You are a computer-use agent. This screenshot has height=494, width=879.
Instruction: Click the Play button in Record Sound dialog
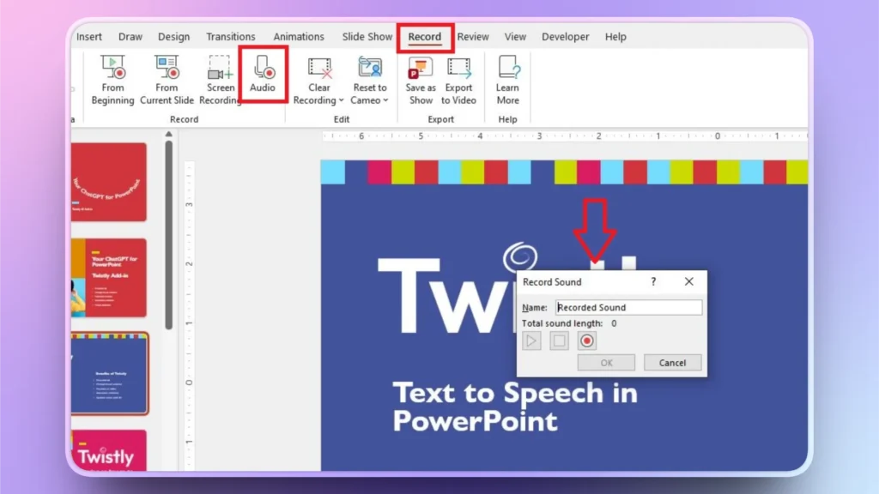531,340
